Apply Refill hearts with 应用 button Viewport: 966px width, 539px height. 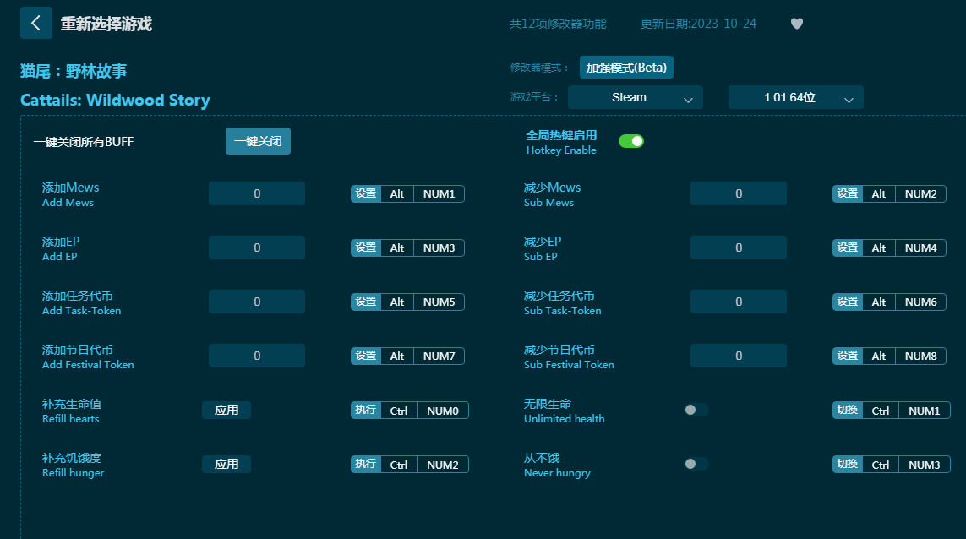[226, 410]
